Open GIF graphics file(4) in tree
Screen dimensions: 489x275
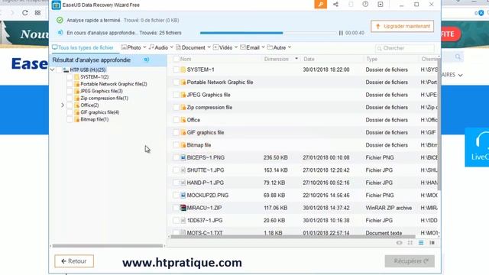100,112
